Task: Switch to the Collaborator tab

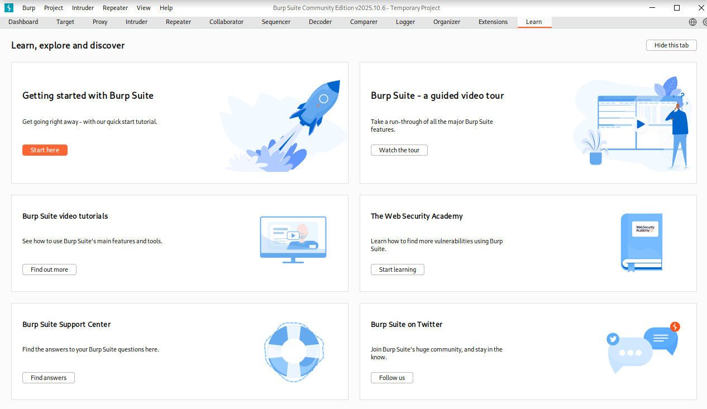Action: [x=226, y=22]
